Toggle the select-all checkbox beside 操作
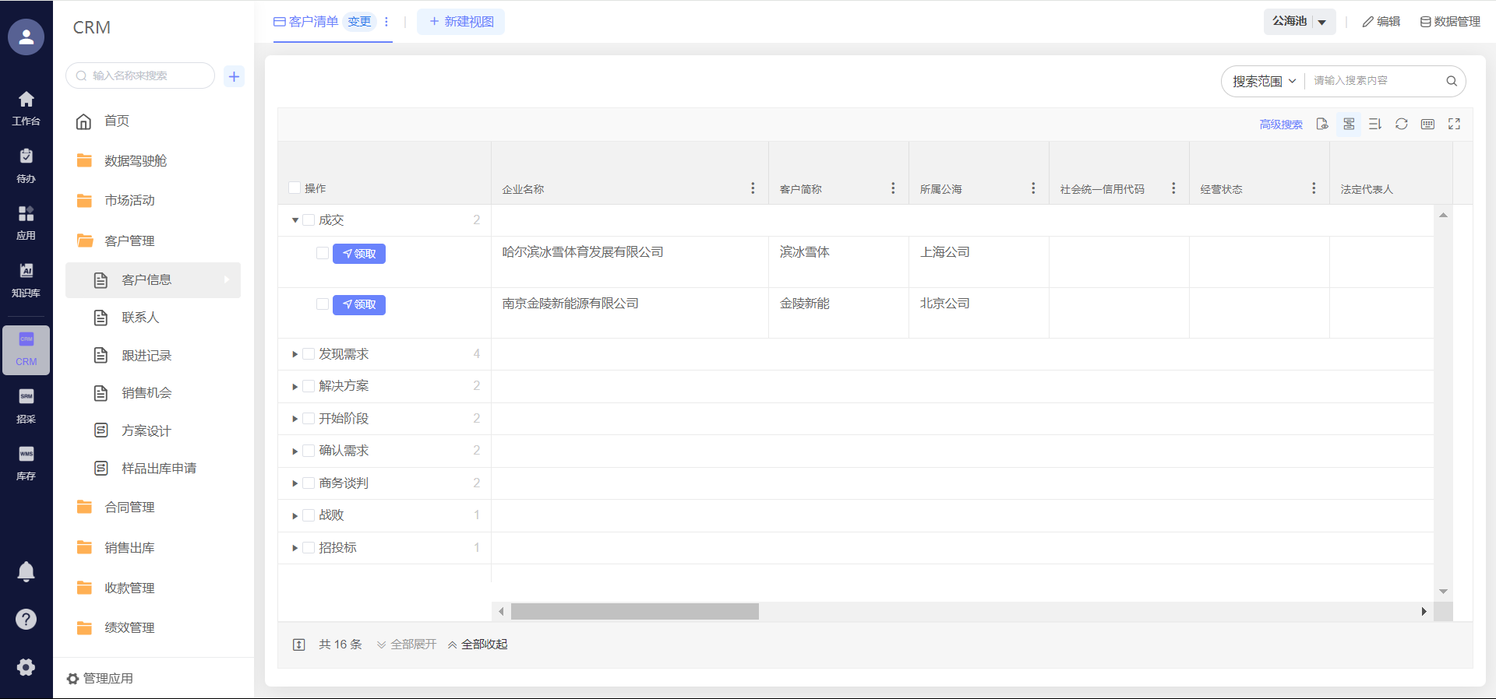 295,188
